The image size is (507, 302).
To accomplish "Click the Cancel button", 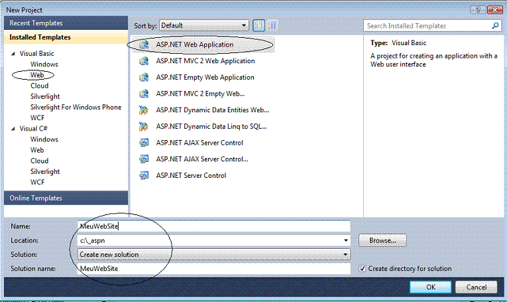I will click(476, 287).
